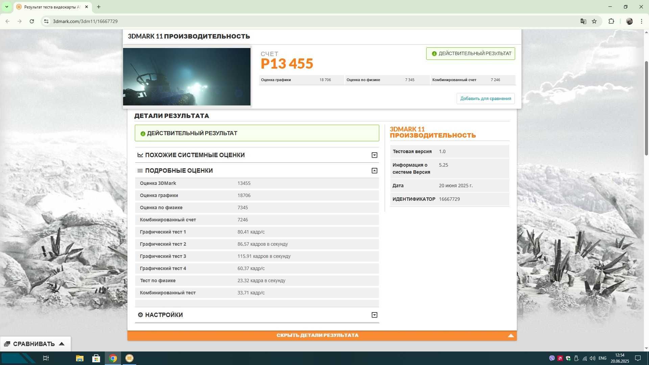Open the Wi-Fi network tray icon
649x365 pixels.
[x=584, y=358]
